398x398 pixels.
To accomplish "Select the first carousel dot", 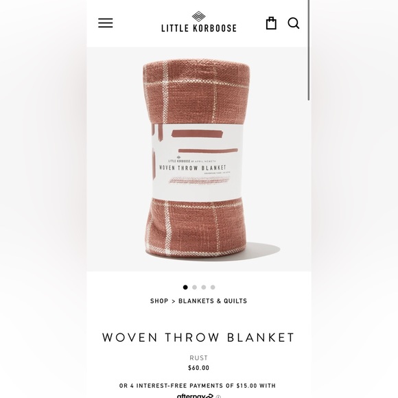I will [185, 287].
